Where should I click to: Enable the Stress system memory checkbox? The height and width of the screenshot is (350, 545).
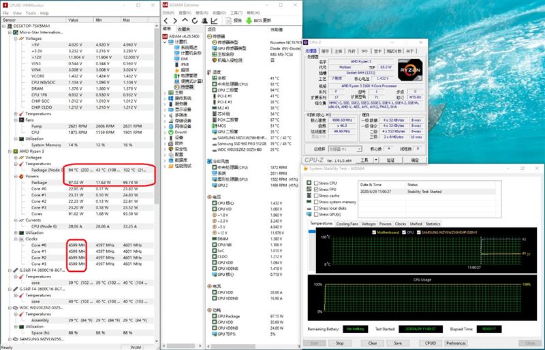tap(316, 202)
